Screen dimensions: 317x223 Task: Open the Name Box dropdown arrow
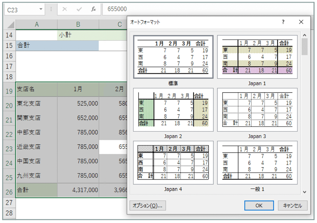(41, 9)
